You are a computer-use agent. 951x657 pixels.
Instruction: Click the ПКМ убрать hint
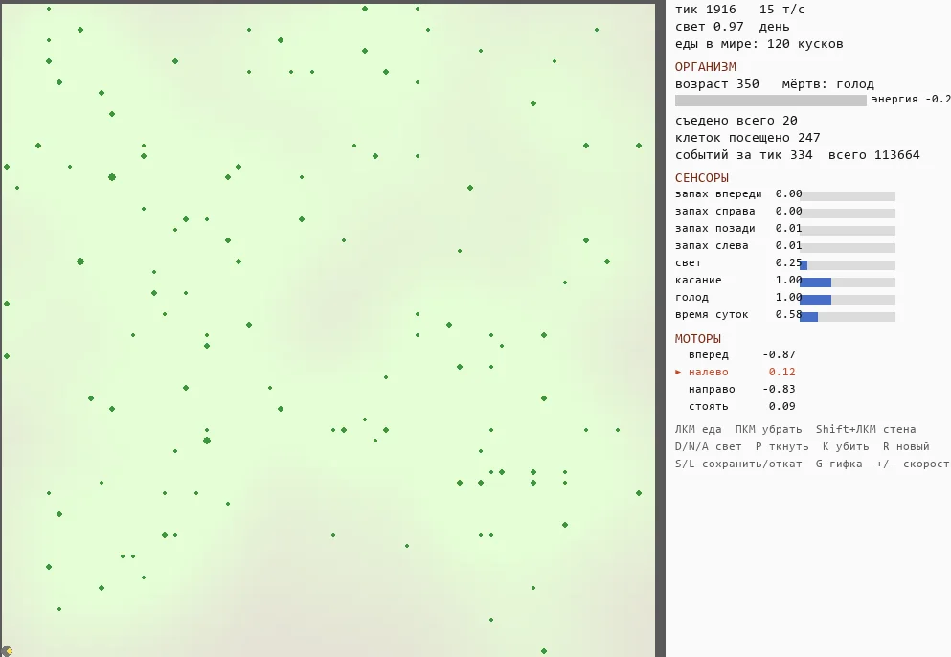[x=768, y=429]
